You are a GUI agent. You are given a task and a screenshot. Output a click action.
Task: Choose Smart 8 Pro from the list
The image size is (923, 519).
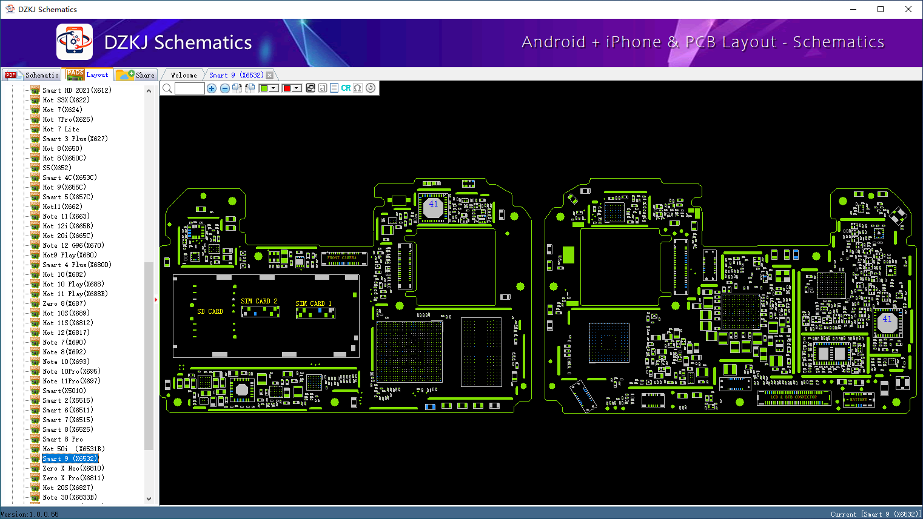(x=62, y=439)
